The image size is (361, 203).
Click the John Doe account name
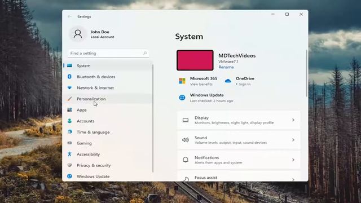click(100, 32)
